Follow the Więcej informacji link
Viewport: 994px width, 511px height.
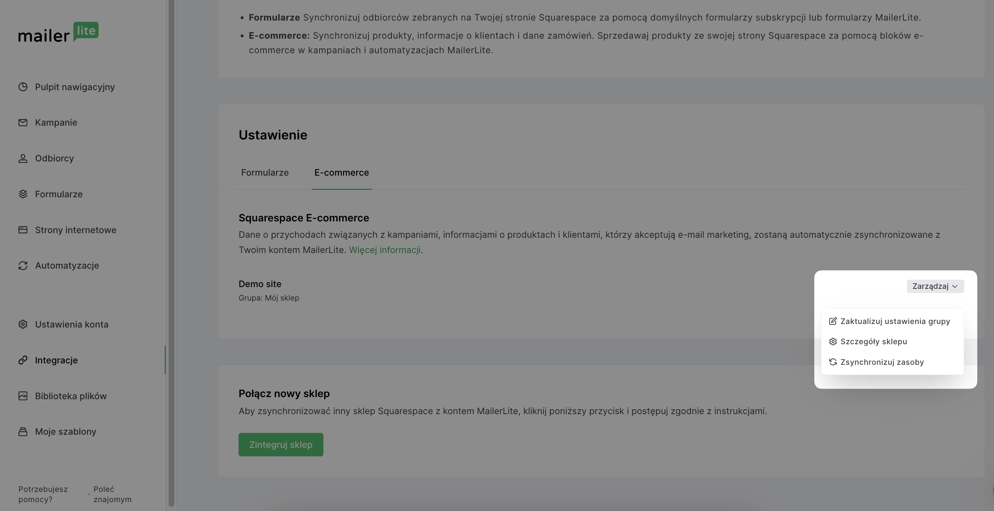pos(385,250)
